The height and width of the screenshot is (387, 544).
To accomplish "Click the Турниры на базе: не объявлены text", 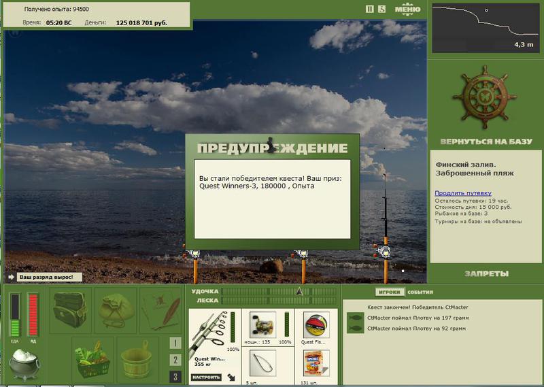I will click(x=478, y=222).
